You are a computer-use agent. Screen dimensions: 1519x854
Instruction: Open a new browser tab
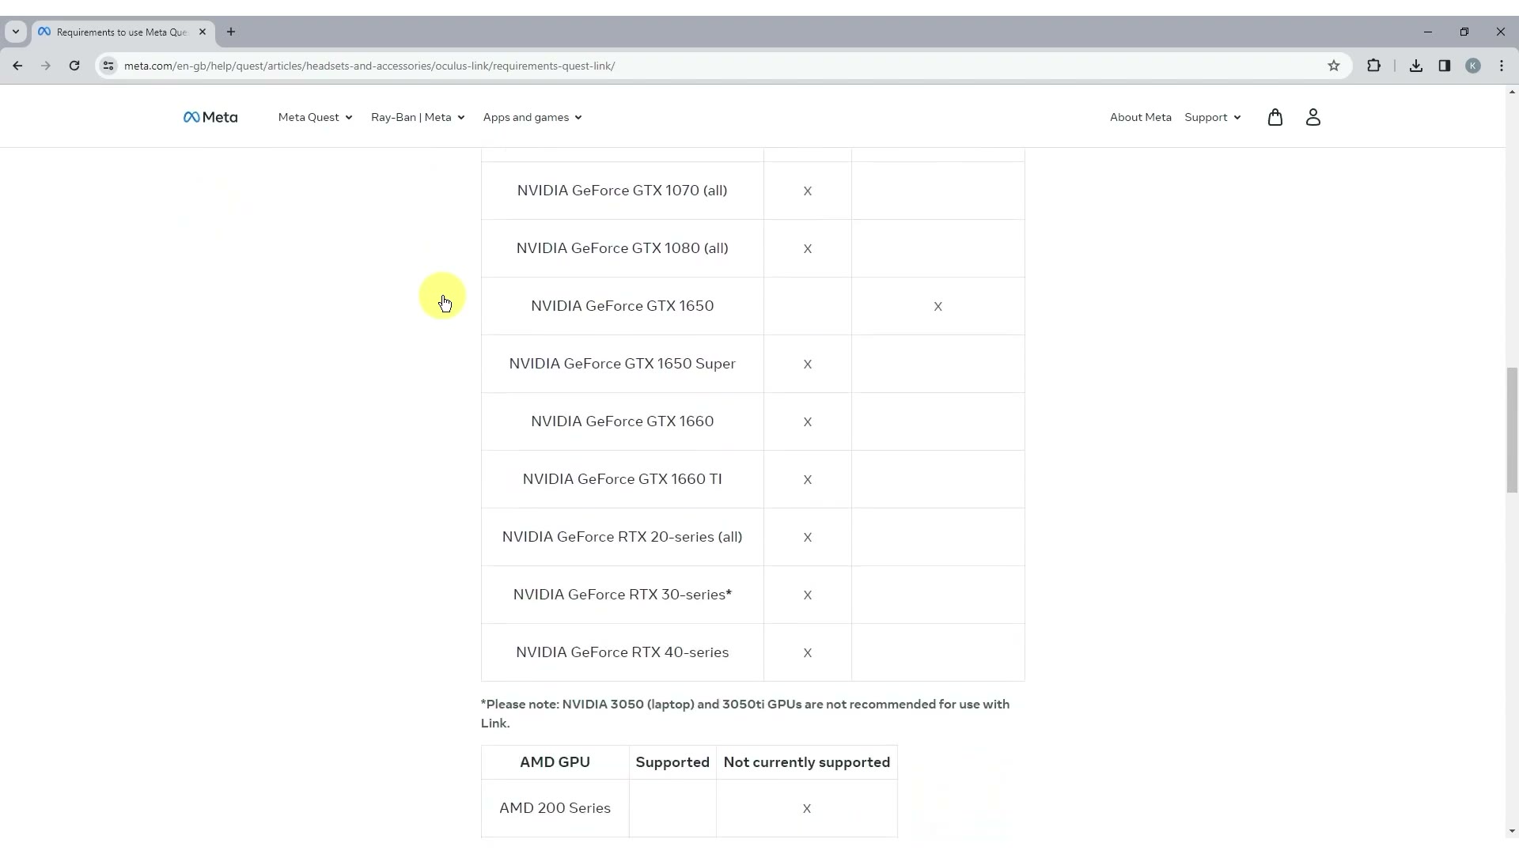231,32
